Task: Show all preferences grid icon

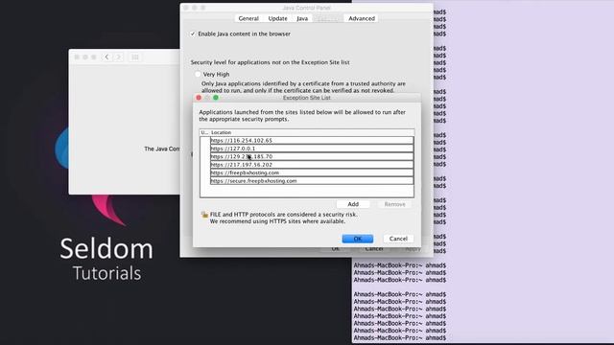Action: click(134, 57)
